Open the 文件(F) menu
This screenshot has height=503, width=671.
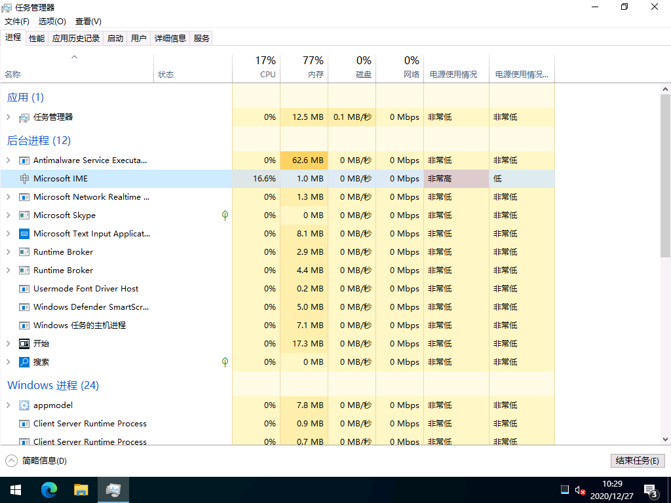pyautogui.click(x=16, y=22)
